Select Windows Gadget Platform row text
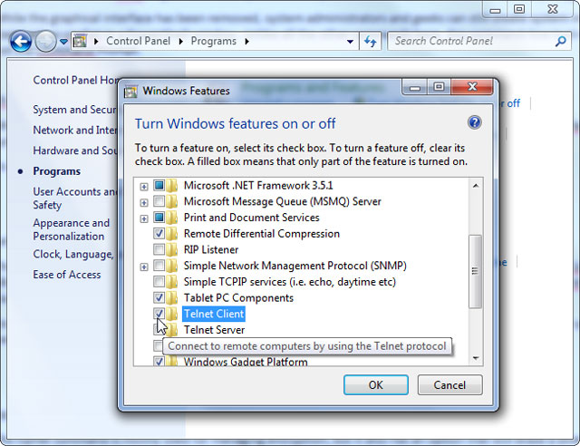The height and width of the screenshot is (446, 580). pyautogui.click(x=246, y=362)
